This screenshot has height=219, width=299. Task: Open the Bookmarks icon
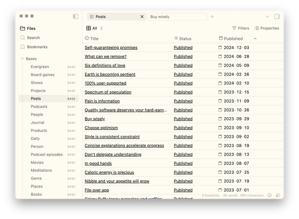coord(22,47)
